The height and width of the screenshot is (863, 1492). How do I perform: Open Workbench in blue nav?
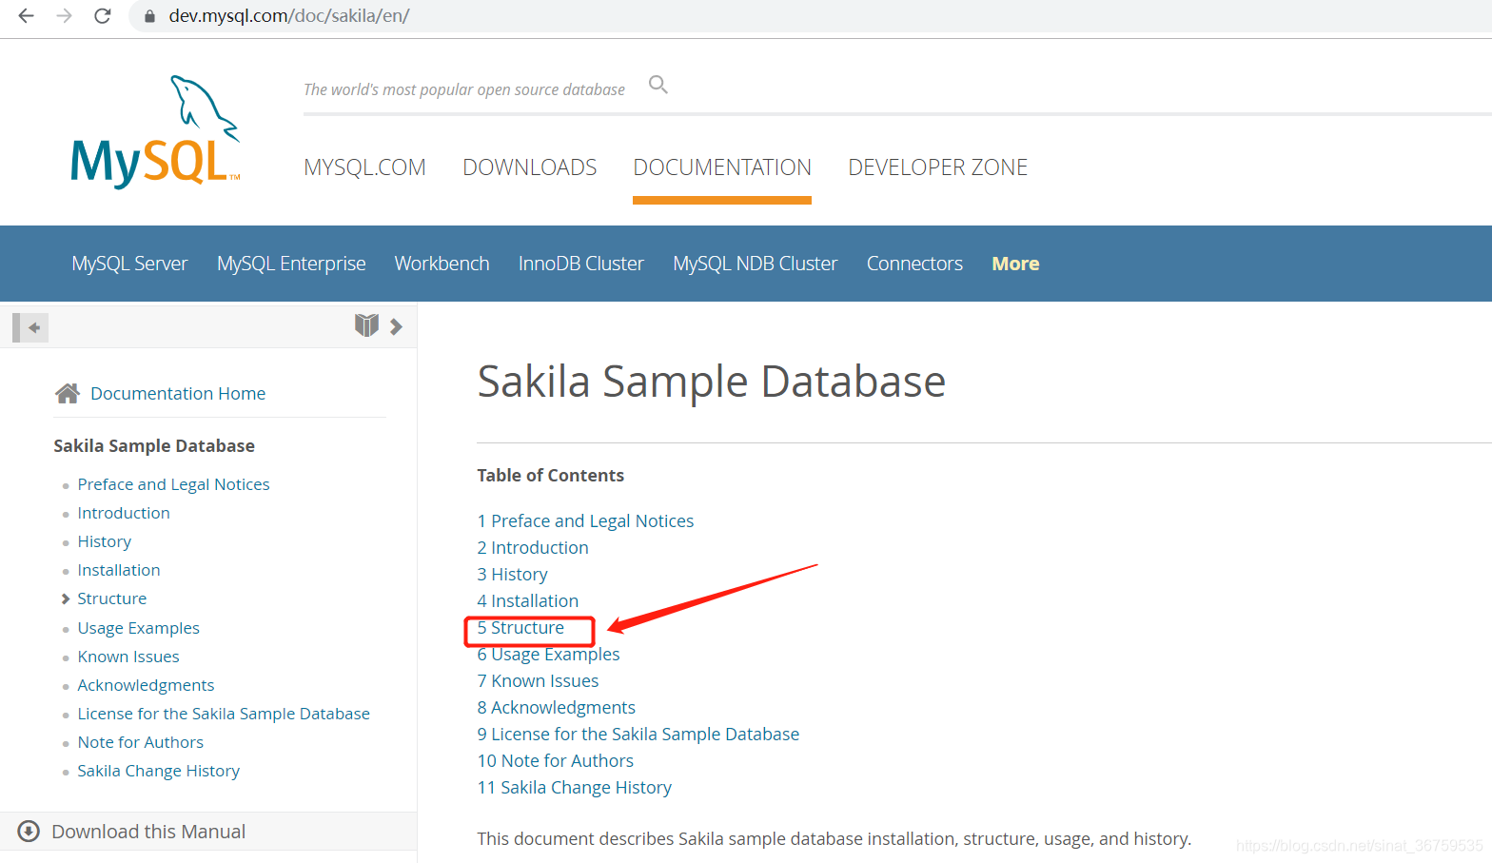click(x=442, y=264)
